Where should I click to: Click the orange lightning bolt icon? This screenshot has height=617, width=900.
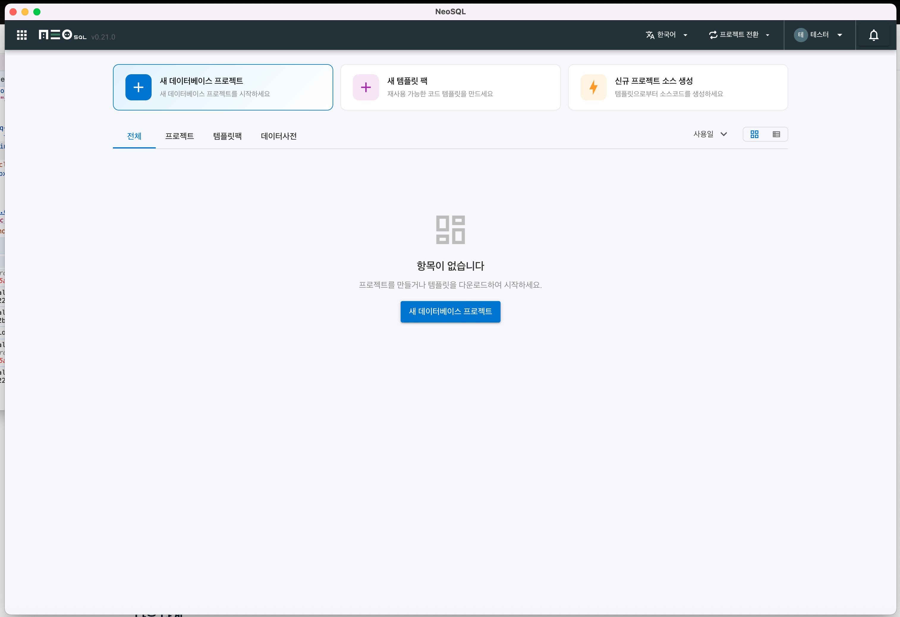pos(593,87)
